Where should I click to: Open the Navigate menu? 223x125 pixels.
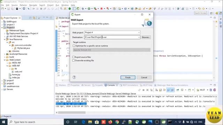pos(33,5)
